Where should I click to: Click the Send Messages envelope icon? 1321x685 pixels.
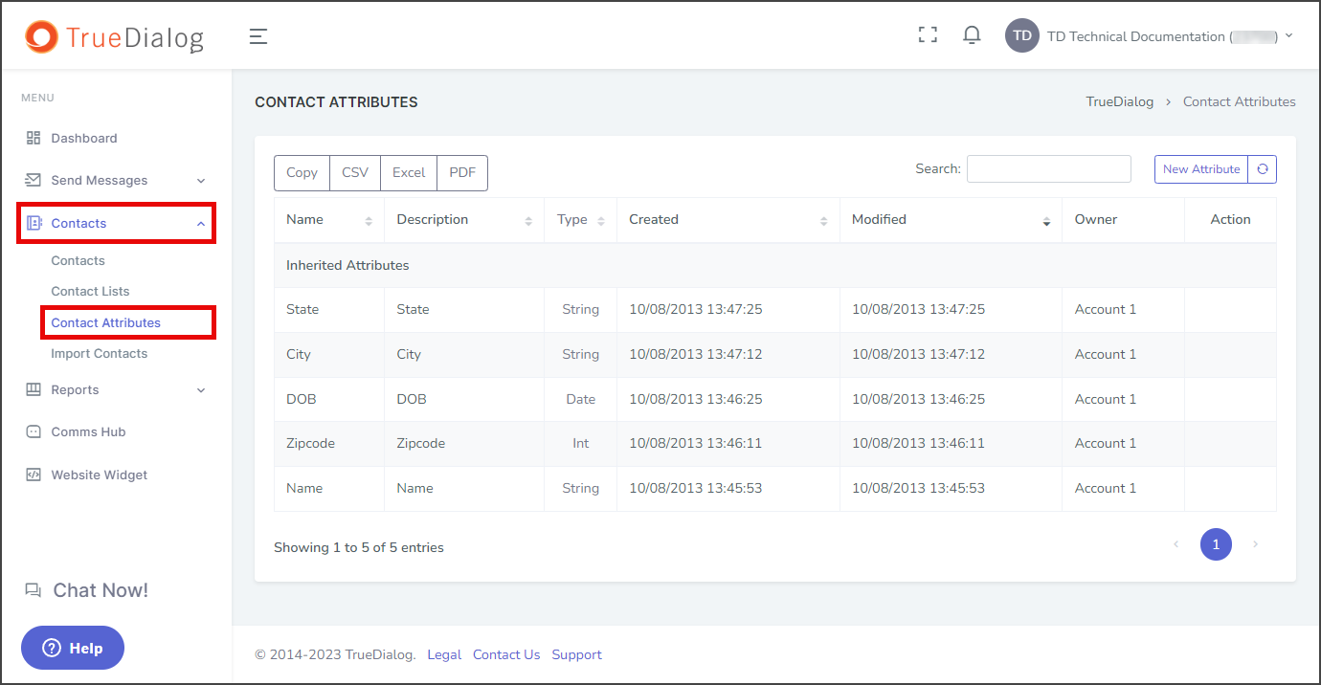34,180
